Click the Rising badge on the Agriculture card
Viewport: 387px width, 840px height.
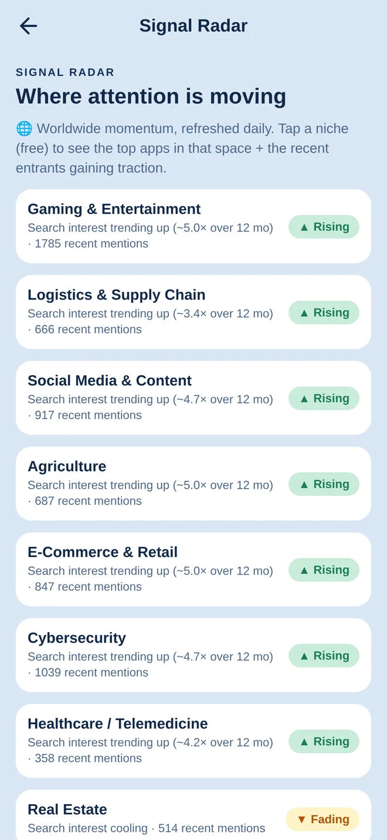[x=324, y=484]
